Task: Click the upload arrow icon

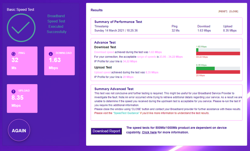Action: (x=14, y=91)
